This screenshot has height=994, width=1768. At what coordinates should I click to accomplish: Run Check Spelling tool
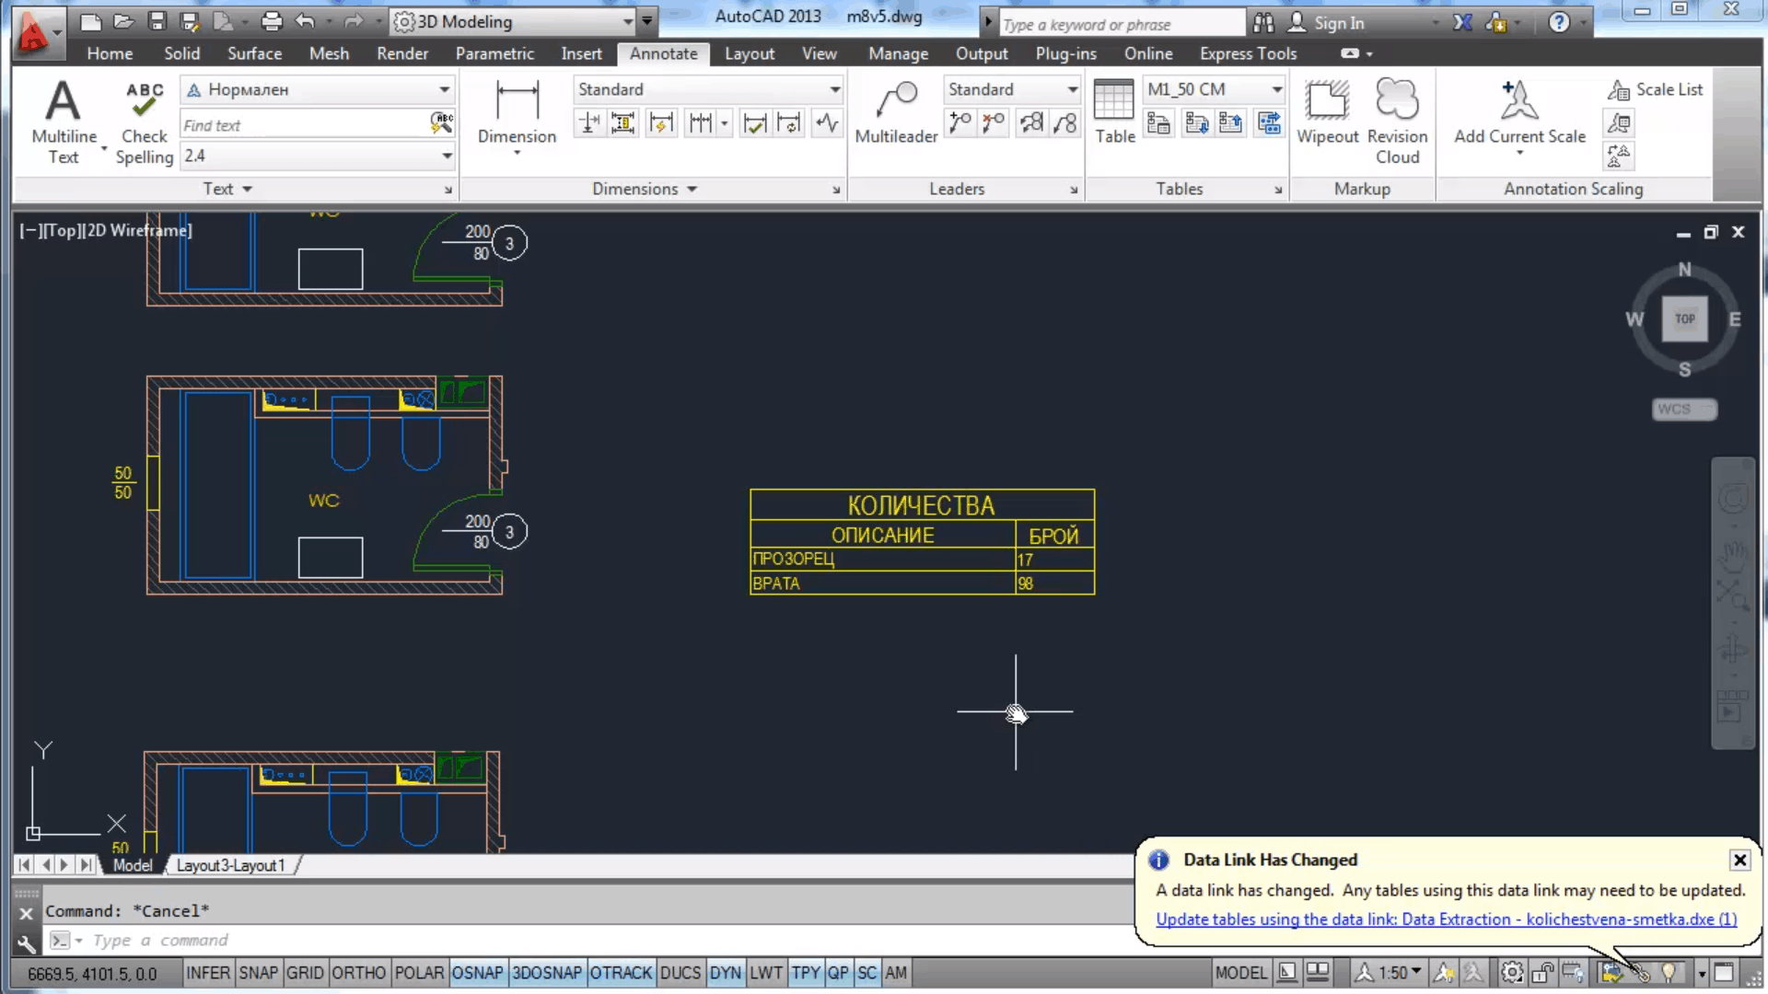point(145,122)
